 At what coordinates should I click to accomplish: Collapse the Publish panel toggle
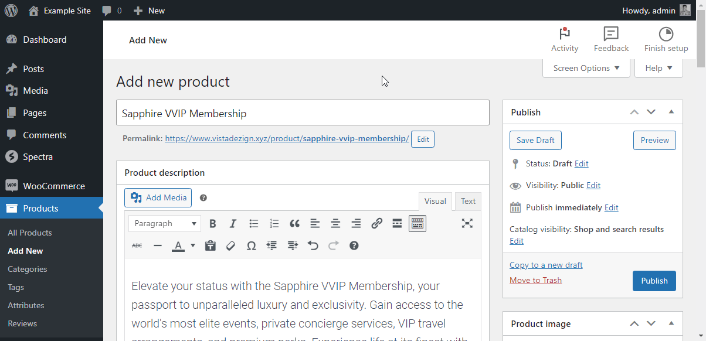click(671, 112)
